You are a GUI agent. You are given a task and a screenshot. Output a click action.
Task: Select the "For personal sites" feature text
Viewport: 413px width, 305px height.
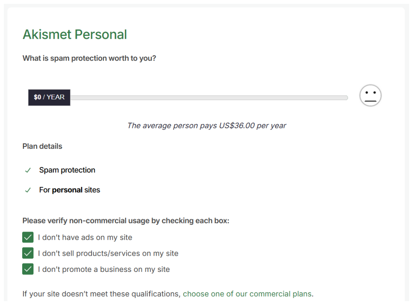pos(69,190)
